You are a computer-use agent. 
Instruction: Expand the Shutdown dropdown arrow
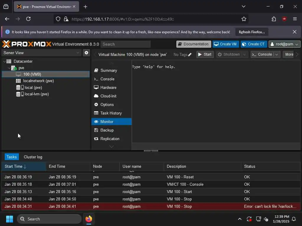(244, 54)
